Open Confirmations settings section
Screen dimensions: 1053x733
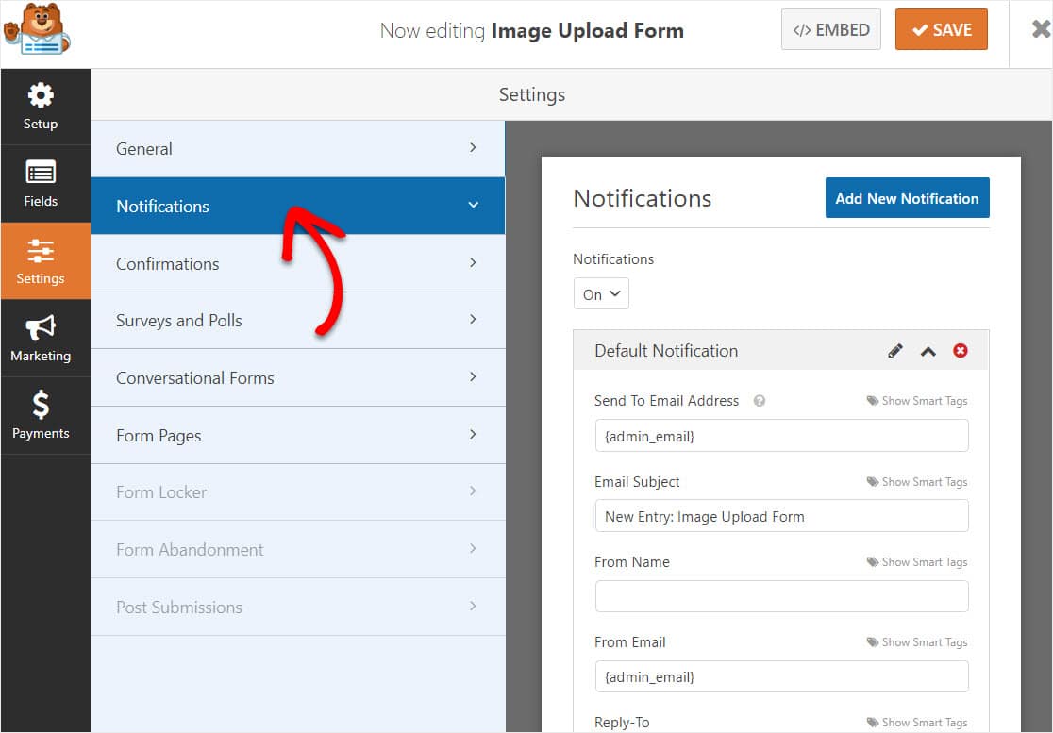pyautogui.click(x=297, y=263)
